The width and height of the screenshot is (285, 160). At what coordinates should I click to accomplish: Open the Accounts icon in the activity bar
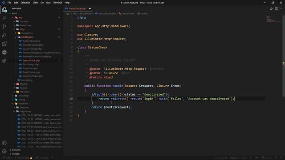4,143
